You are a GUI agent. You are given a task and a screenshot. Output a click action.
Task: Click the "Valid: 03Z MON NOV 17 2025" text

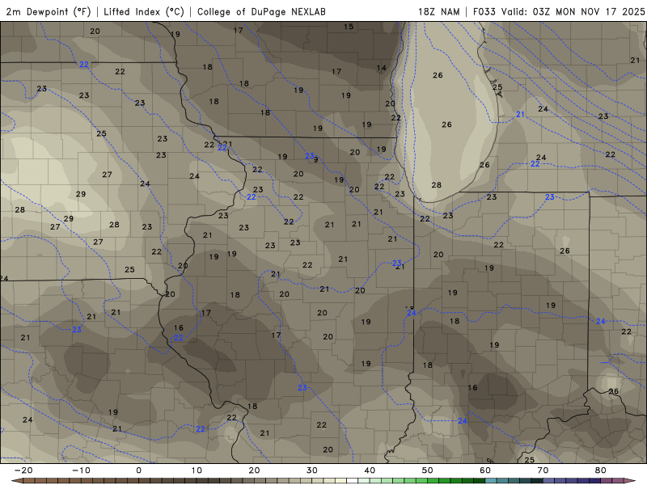click(x=573, y=11)
